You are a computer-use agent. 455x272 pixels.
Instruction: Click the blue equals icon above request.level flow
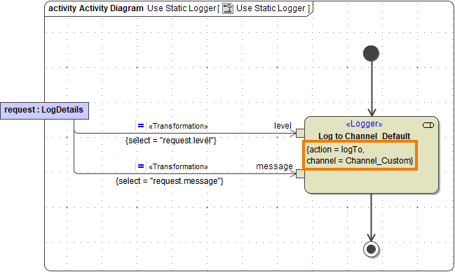141,126
